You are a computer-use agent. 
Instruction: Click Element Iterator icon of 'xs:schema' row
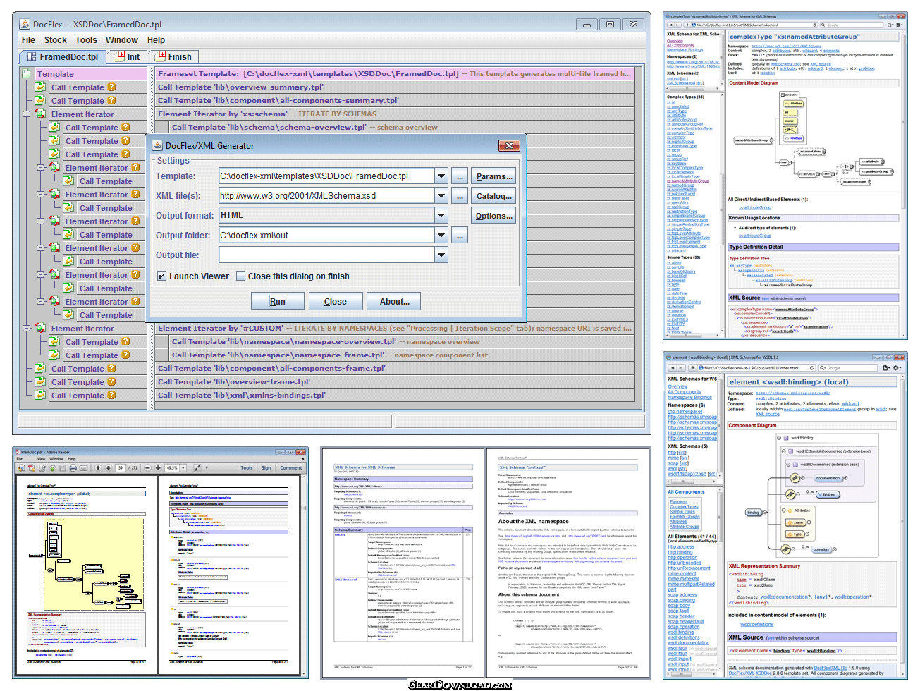[x=40, y=114]
